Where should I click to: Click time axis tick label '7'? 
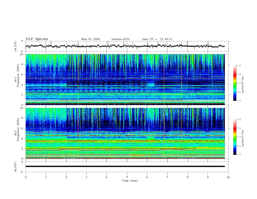167,177
